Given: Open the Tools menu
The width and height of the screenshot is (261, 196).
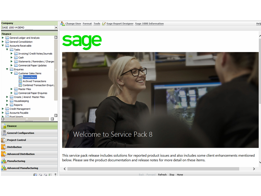Looking at the screenshot, I should point(97,24).
